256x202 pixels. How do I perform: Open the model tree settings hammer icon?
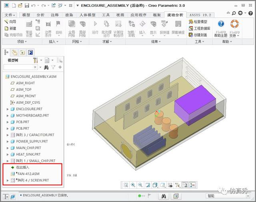click(36, 60)
